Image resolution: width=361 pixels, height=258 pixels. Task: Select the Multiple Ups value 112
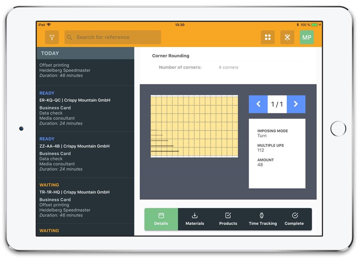[x=261, y=150]
